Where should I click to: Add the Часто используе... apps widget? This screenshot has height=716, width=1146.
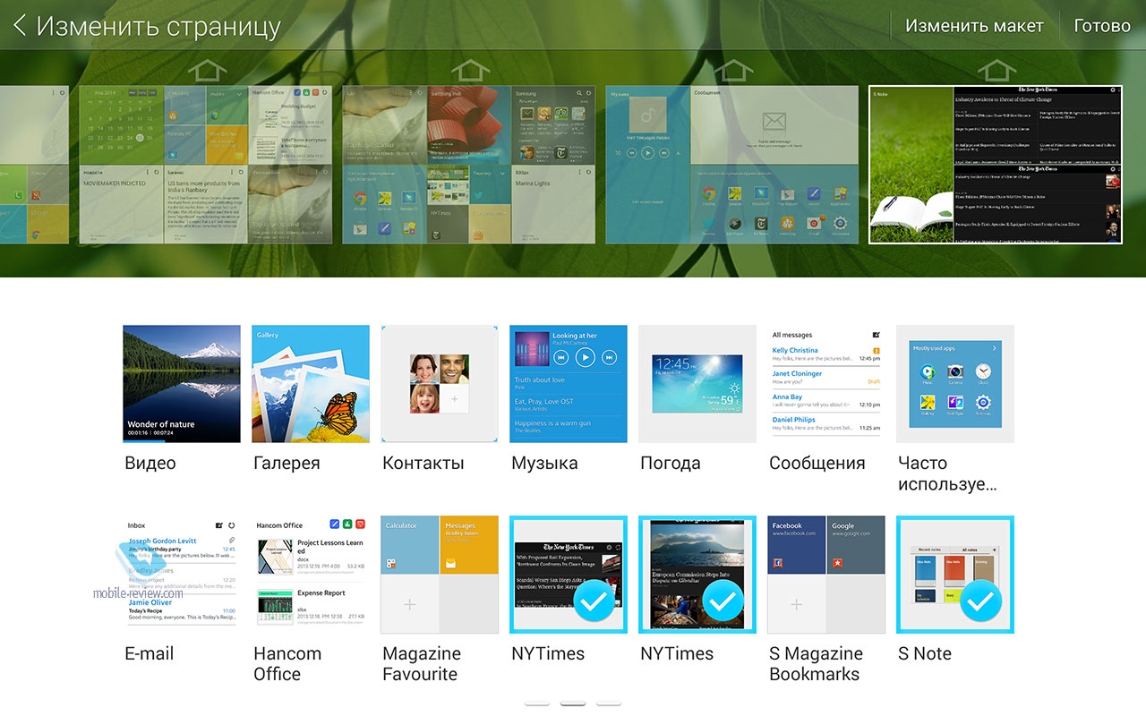pyautogui.click(x=955, y=384)
